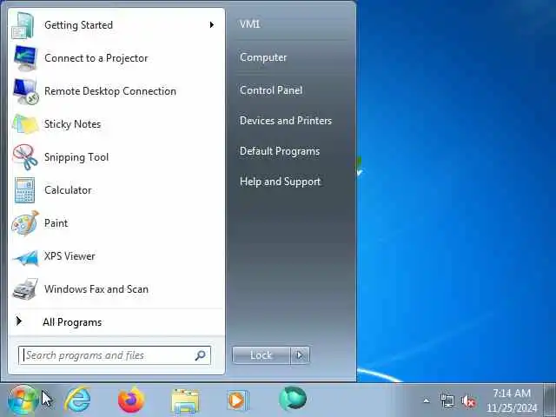This screenshot has height=417, width=556.
Task: Expand Getting Started submenu arrow
Action: point(212,25)
